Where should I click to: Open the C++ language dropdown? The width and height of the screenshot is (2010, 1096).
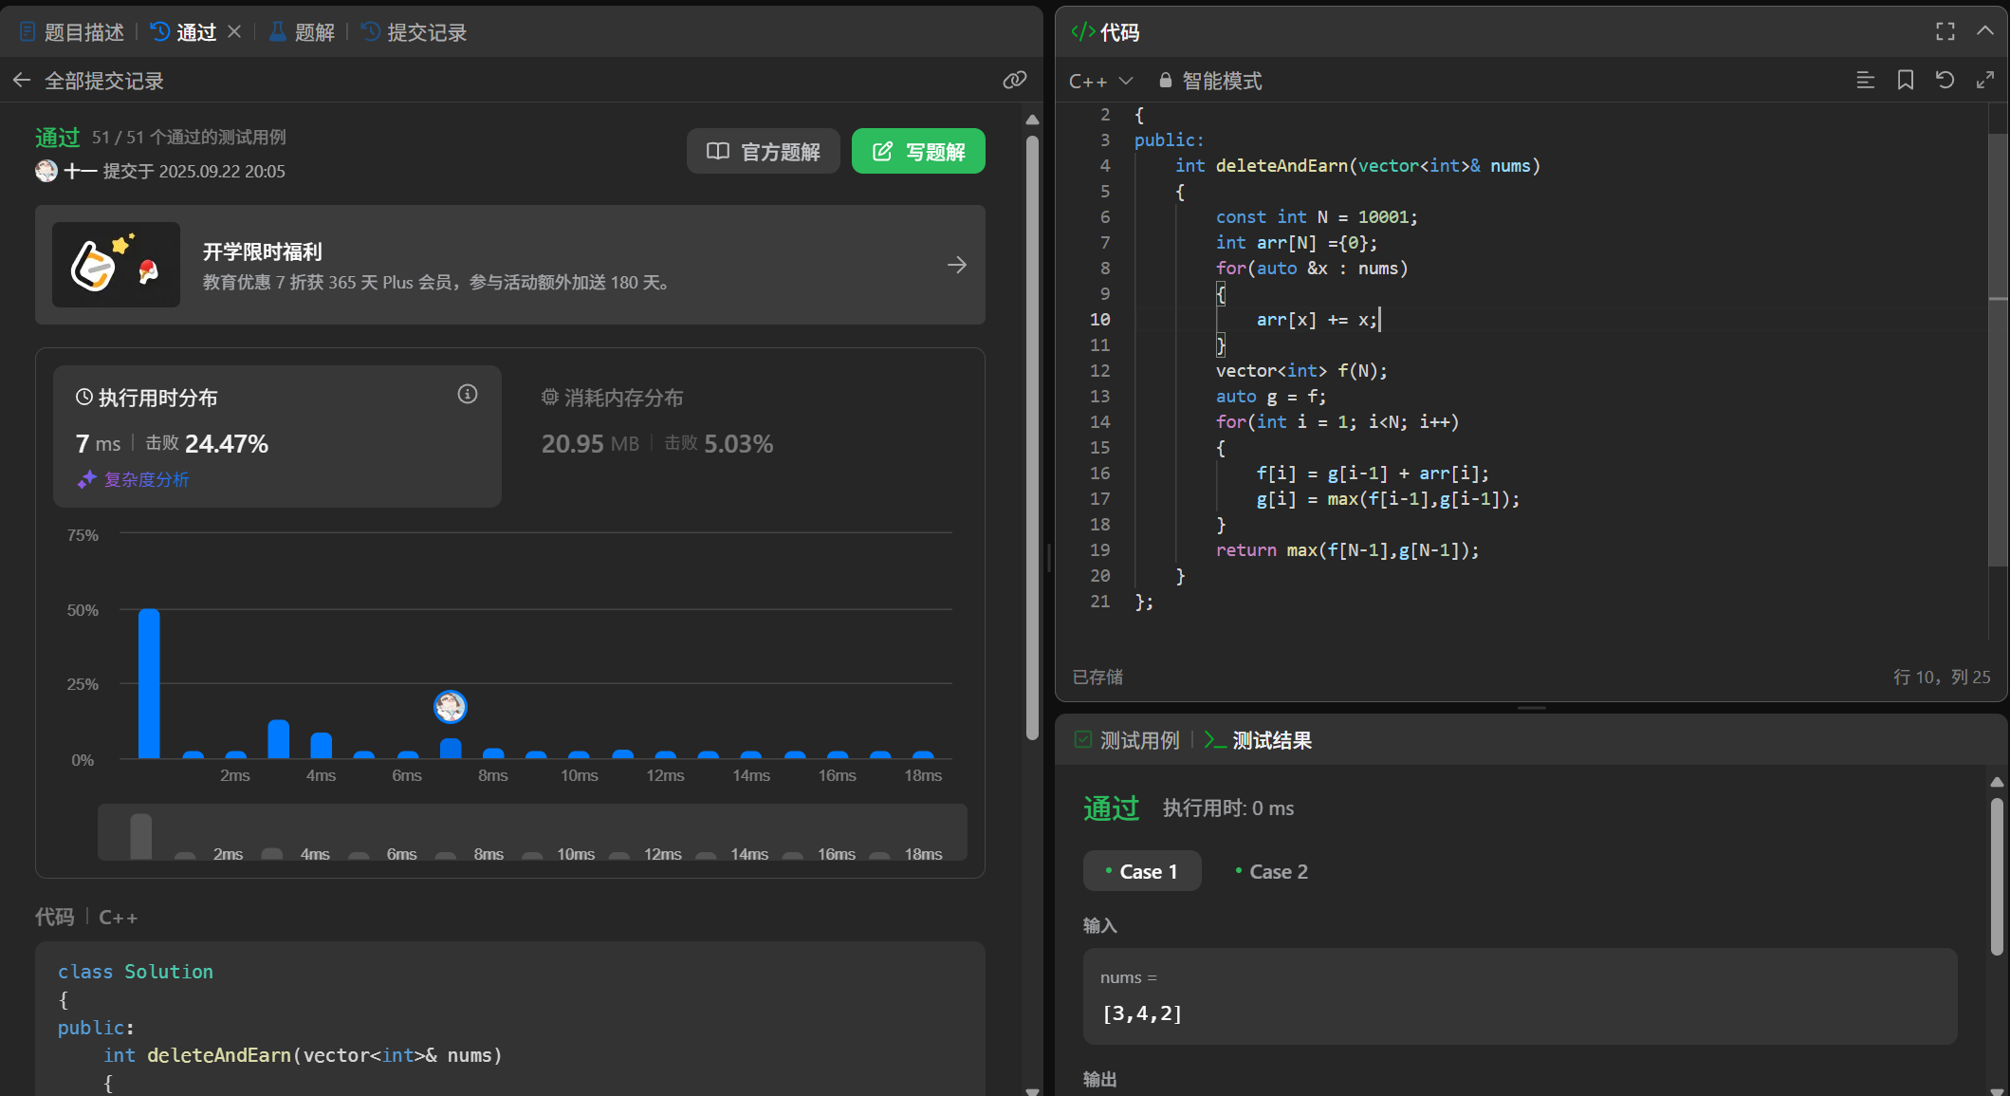pyautogui.click(x=1100, y=81)
